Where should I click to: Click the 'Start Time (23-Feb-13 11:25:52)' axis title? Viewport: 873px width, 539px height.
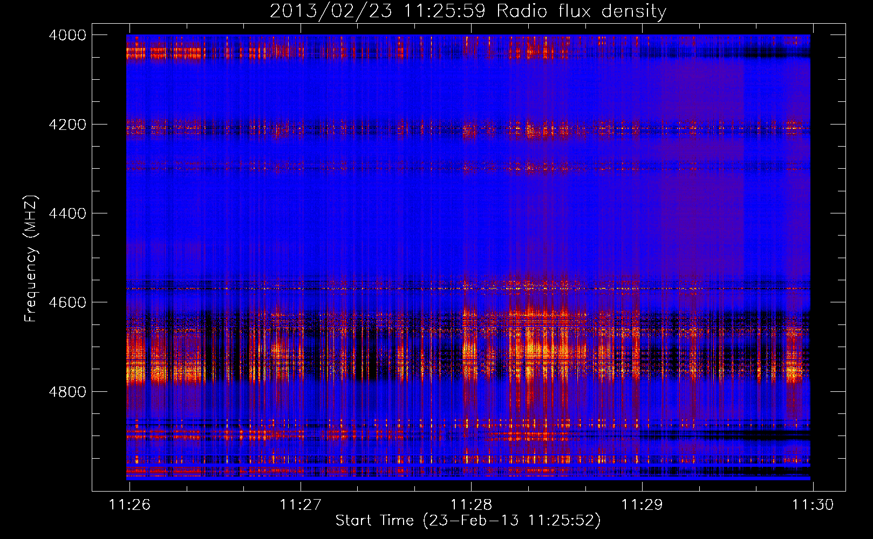coord(468,521)
